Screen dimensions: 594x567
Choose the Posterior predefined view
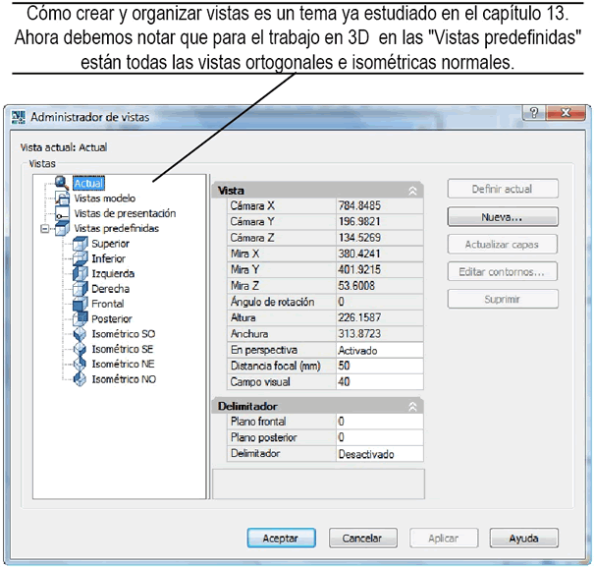tap(112, 319)
